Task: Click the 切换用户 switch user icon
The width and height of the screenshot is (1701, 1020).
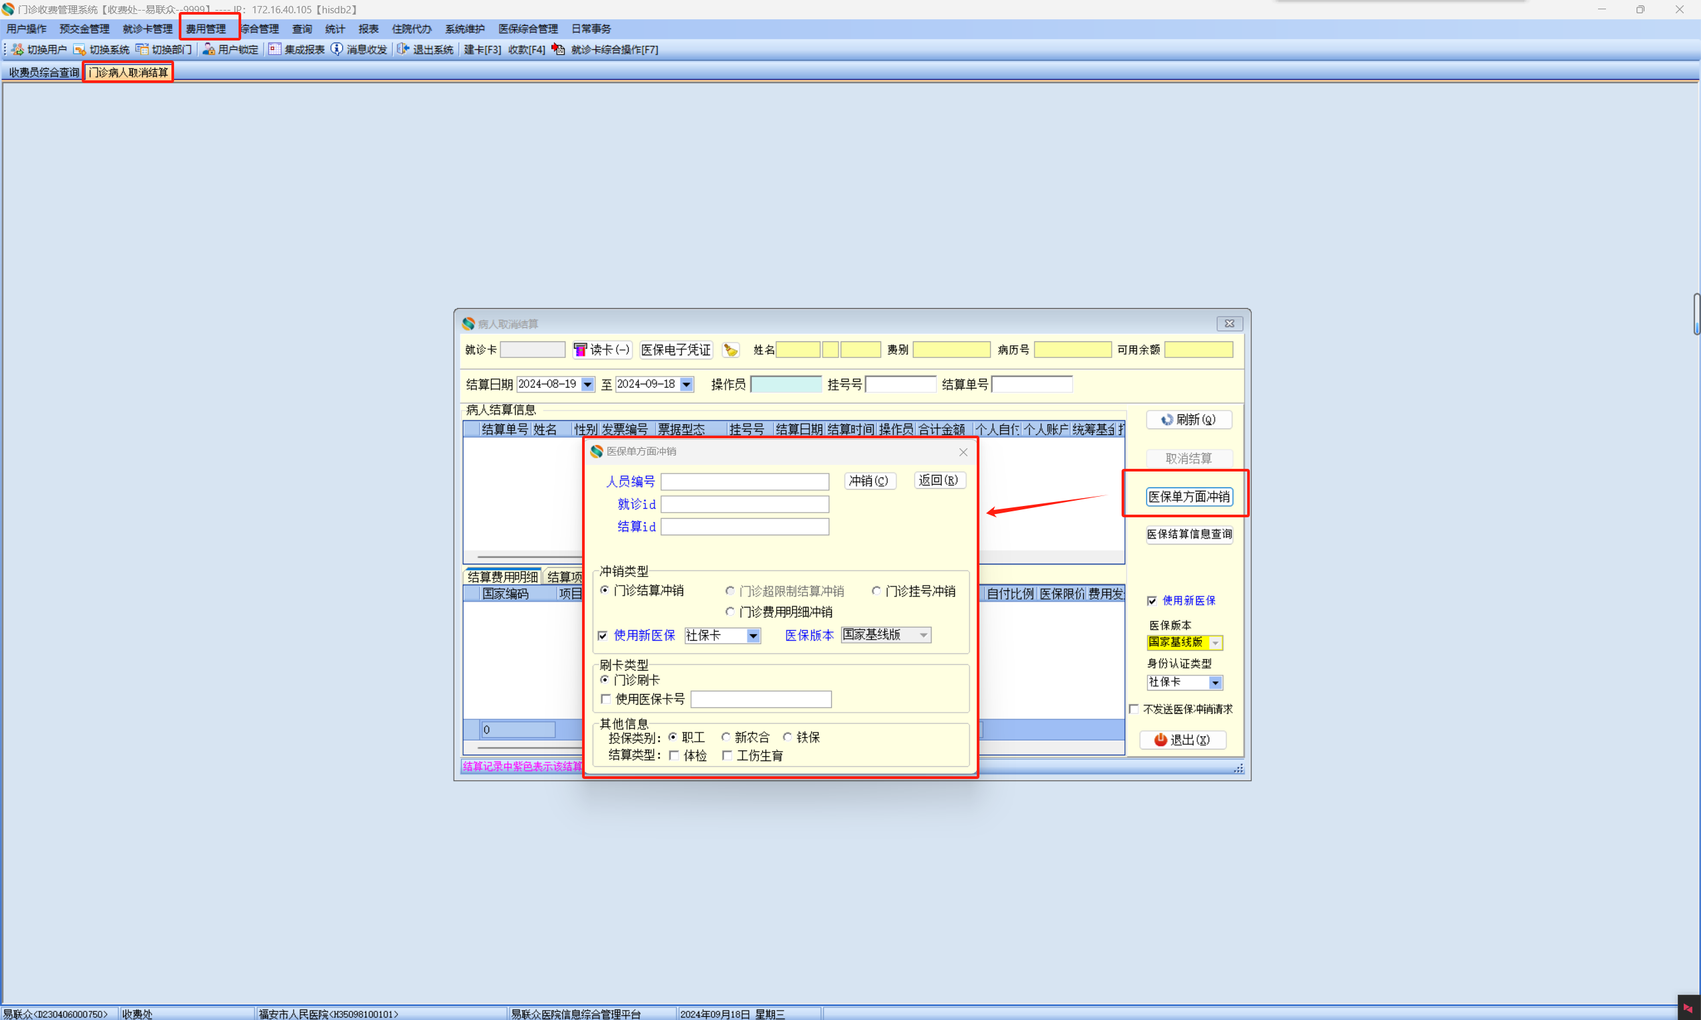Action: pyautogui.click(x=18, y=50)
